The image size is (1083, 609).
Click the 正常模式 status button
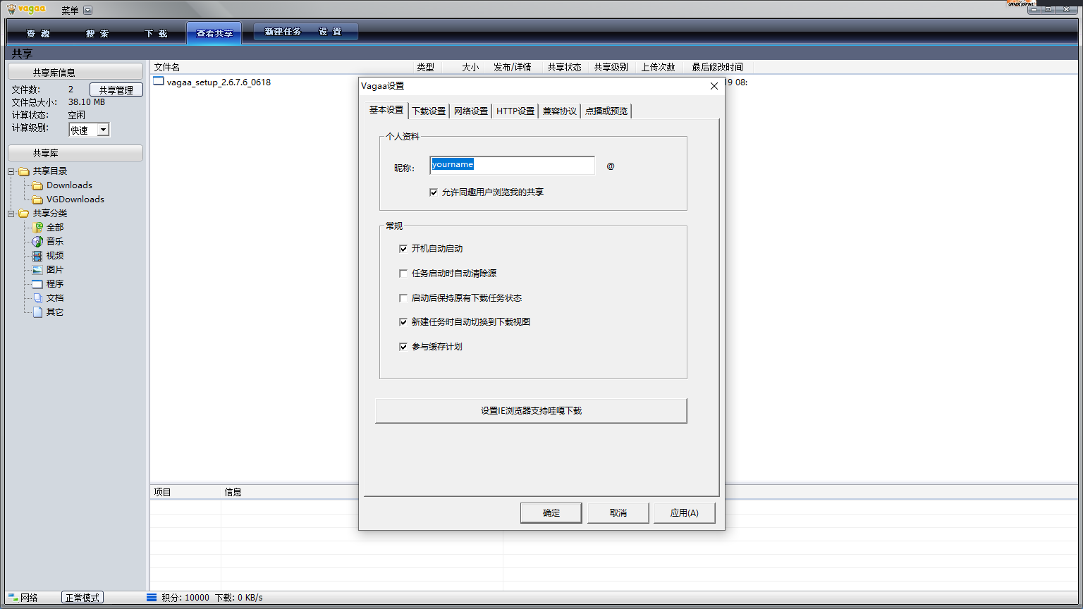pos(82,598)
